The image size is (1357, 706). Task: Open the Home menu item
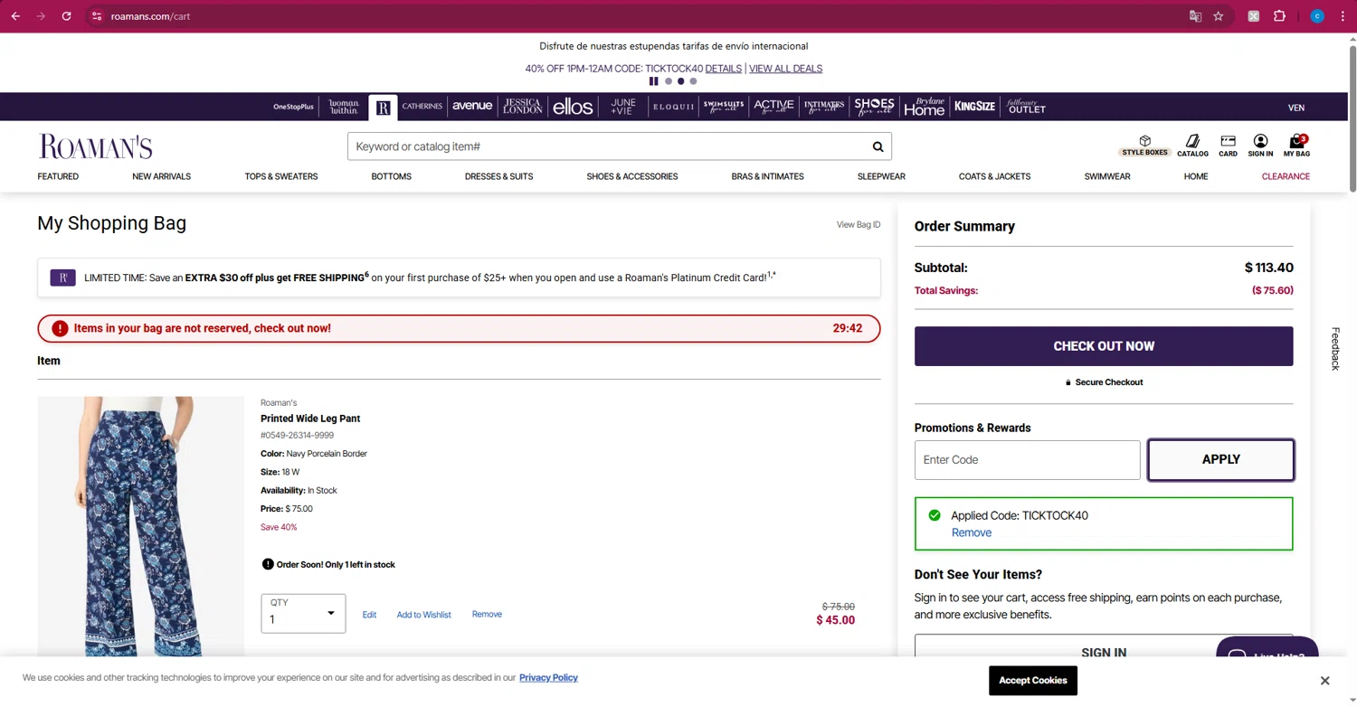(1196, 176)
